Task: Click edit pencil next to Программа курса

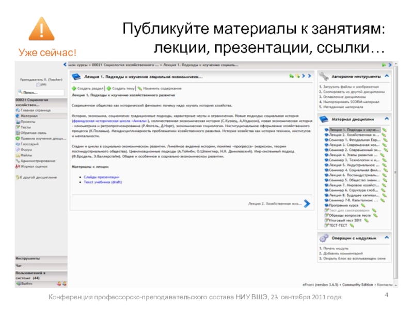Action: (x=363, y=205)
